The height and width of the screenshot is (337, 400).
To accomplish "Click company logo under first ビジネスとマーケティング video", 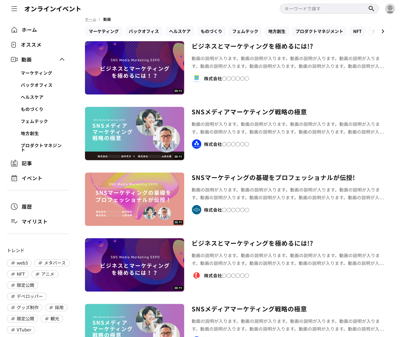I will [x=197, y=79].
